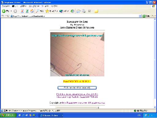Expand the address bar dropdown arrow
Screen dimensions: 157x118
pyautogui.click(x=140, y=16)
